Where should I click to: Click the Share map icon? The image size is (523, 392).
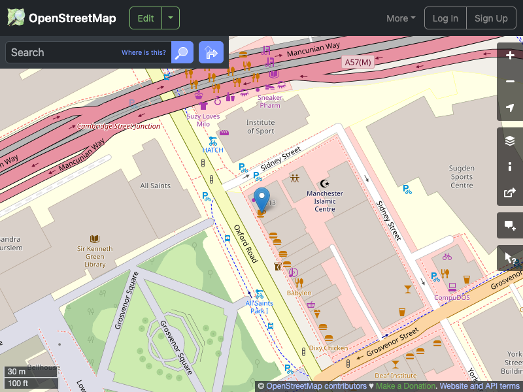click(x=510, y=193)
